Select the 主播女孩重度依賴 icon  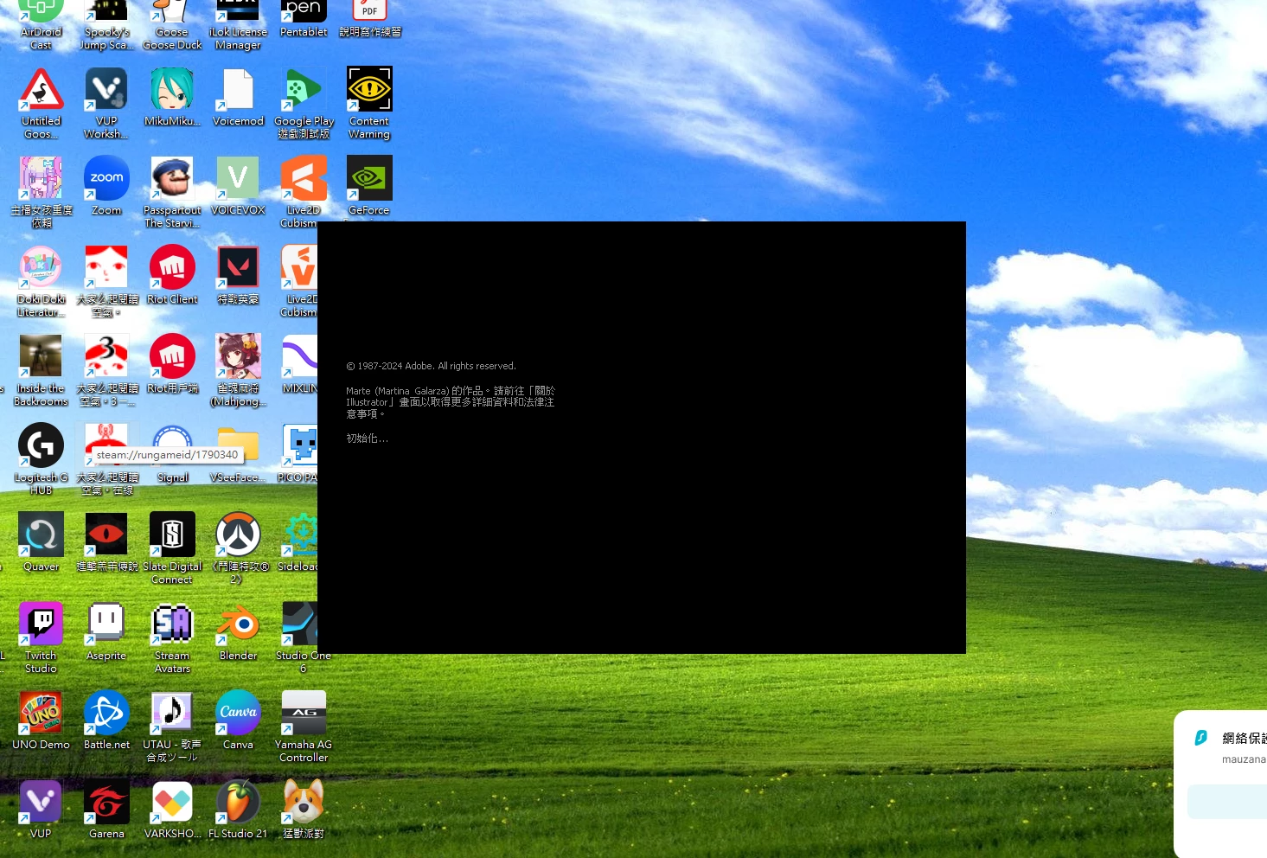click(x=41, y=192)
